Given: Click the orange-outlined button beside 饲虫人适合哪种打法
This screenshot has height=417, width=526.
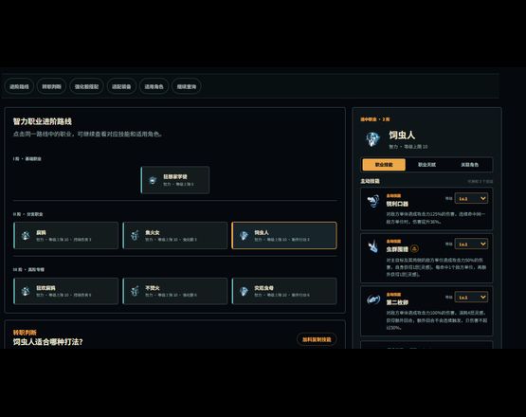Looking at the screenshot, I should pos(317,339).
